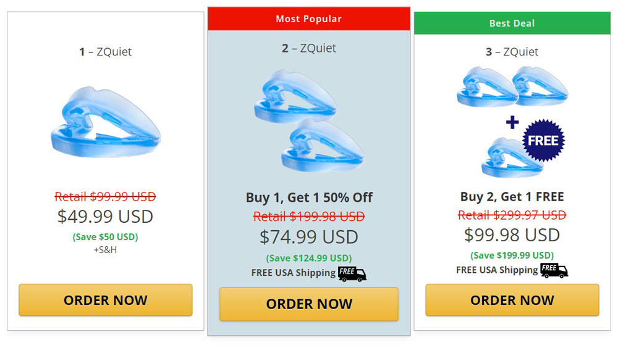Click the free shipping truck icon in the middle plan
The width and height of the screenshot is (618, 345).
(x=352, y=273)
